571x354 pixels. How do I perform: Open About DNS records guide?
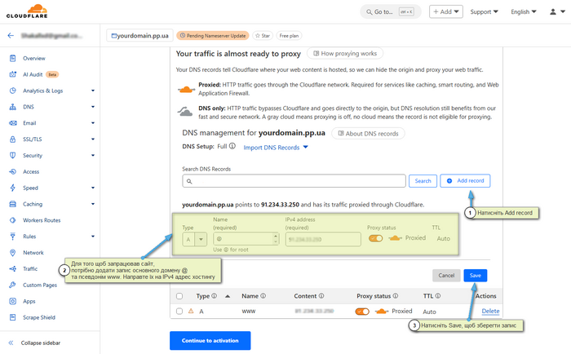pos(368,134)
